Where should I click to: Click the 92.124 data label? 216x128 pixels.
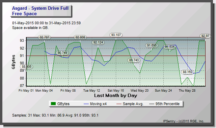(98, 42)
